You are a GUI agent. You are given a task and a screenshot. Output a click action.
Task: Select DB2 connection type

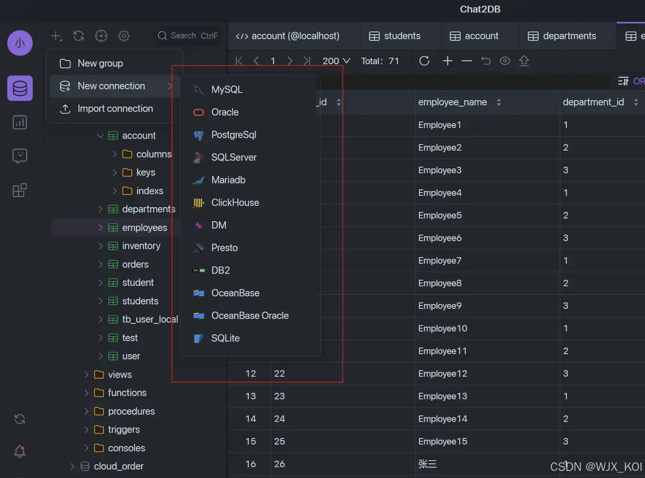[250, 270]
